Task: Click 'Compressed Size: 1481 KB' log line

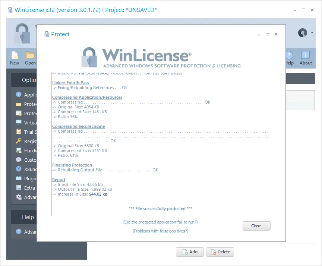Action: pos(79,112)
